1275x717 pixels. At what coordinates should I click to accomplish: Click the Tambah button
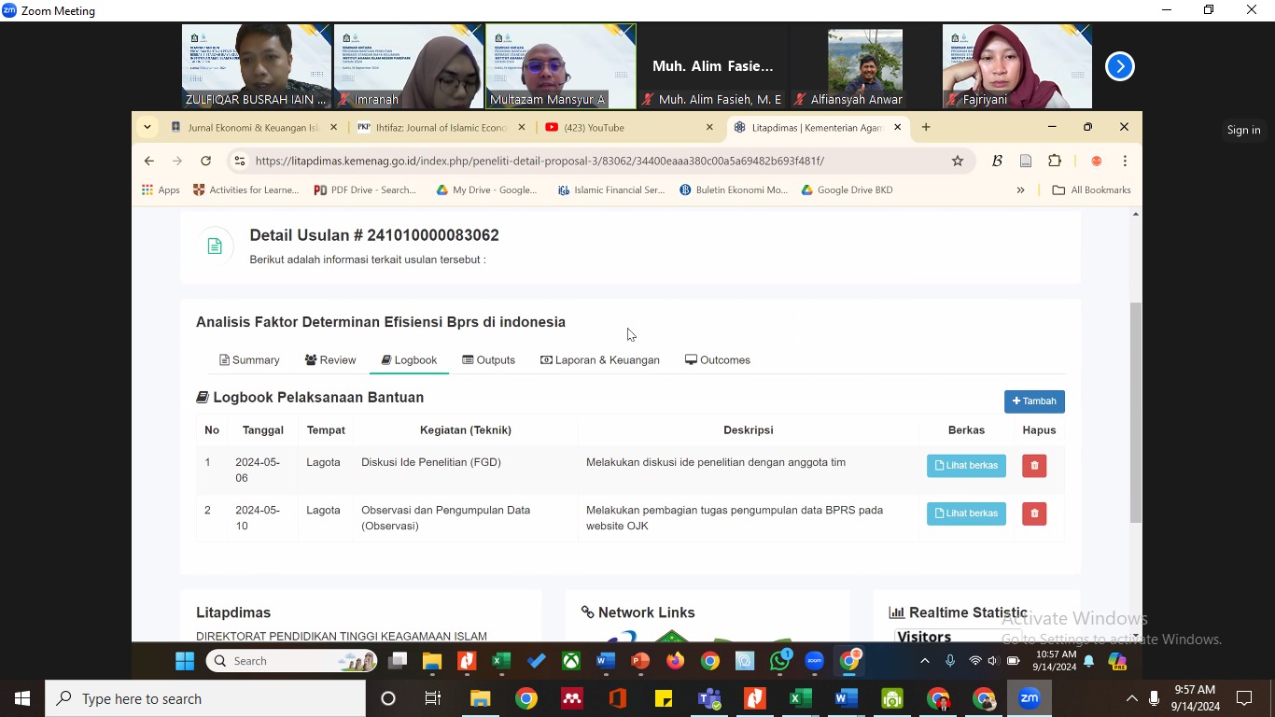(x=1034, y=401)
